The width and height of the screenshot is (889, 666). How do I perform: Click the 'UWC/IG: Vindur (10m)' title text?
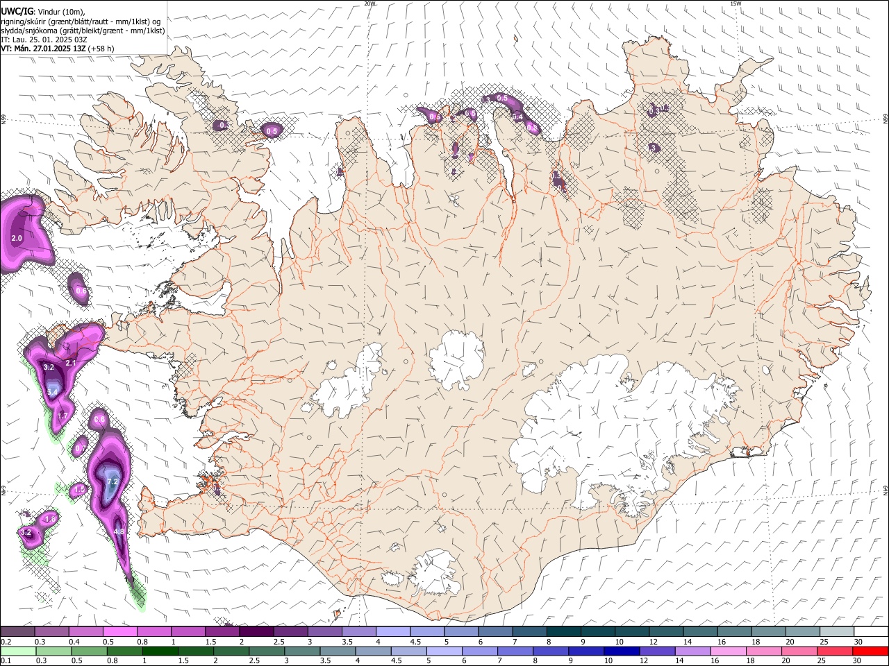pyautogui.click(x=42, y=12)
